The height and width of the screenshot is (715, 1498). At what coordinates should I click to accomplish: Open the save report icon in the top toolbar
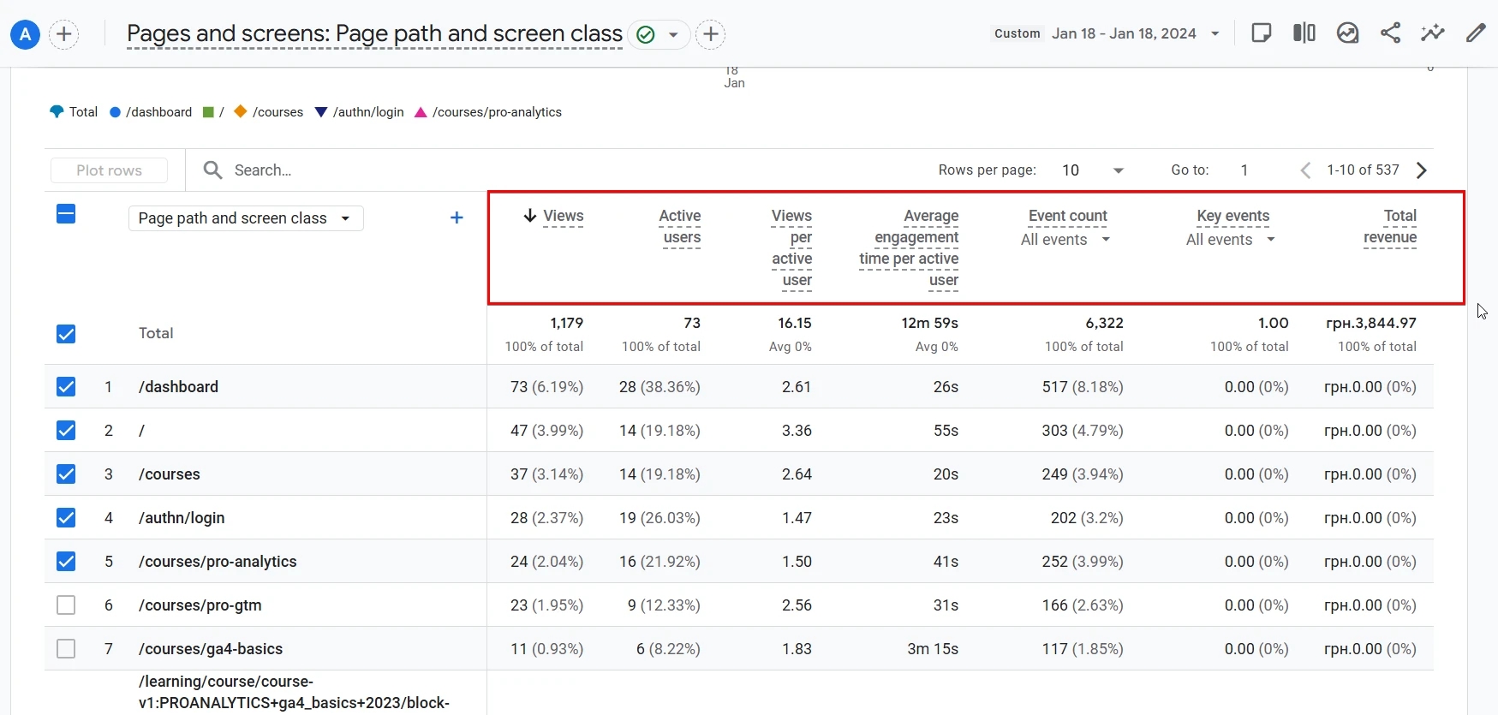pyautogui.click(x=1261, y=33)
